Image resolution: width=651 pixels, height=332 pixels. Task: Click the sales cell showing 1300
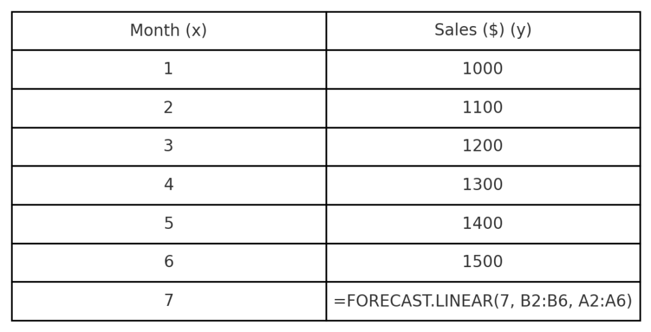tap(483, 185)
